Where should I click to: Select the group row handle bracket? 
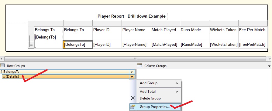(31, 37)
